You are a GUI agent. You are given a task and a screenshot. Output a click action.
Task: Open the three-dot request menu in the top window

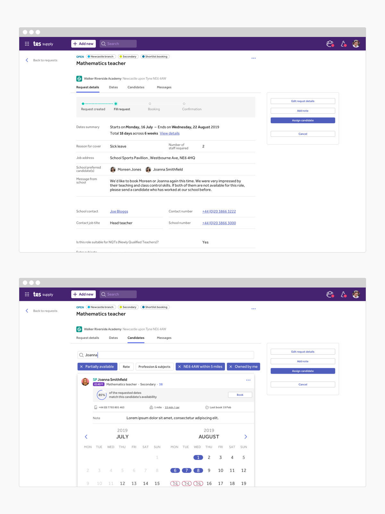point(253,58)
